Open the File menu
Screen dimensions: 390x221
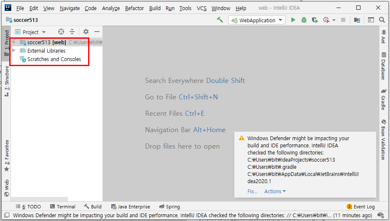click(x=20, y=8)
